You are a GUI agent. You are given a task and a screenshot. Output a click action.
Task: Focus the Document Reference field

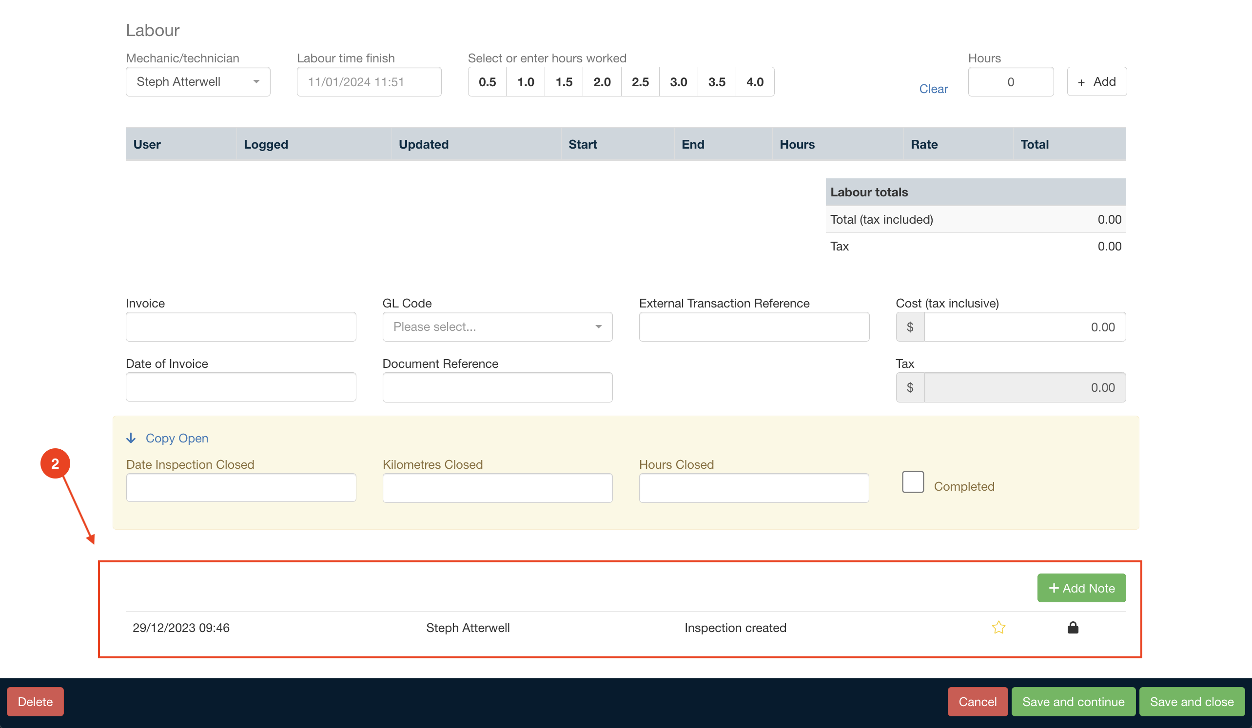(x=497, y=387)
